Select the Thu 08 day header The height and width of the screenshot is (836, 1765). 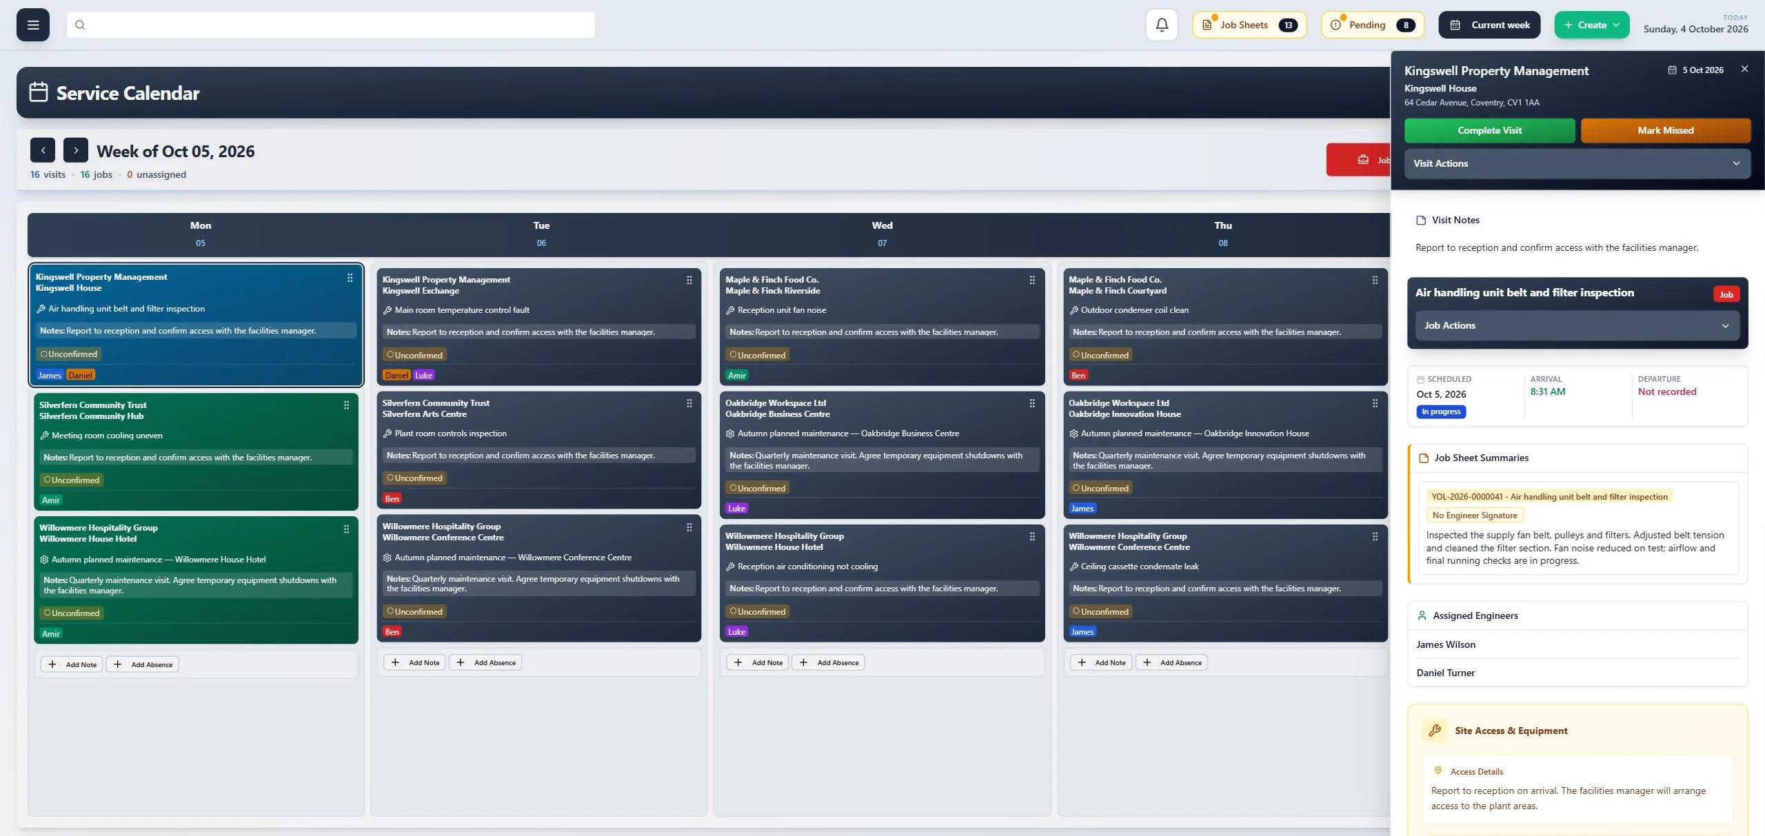tap(1223, 234)
